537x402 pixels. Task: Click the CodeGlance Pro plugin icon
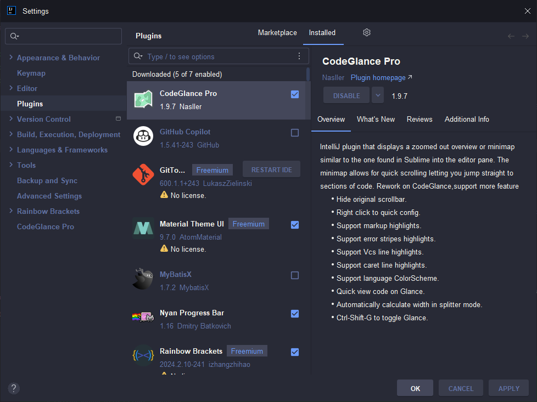(143, 100)
